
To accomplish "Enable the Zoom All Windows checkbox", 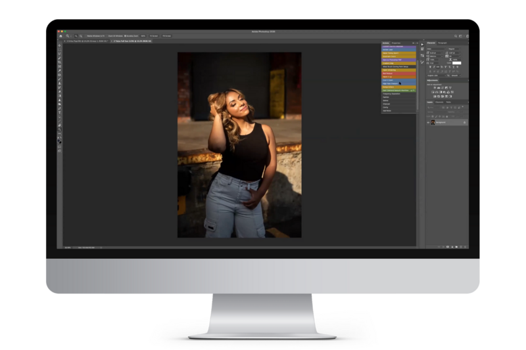I will coord(108,35).
